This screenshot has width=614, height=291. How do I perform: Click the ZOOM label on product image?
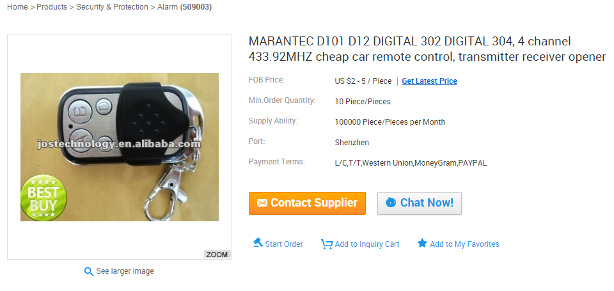(217, 255)
